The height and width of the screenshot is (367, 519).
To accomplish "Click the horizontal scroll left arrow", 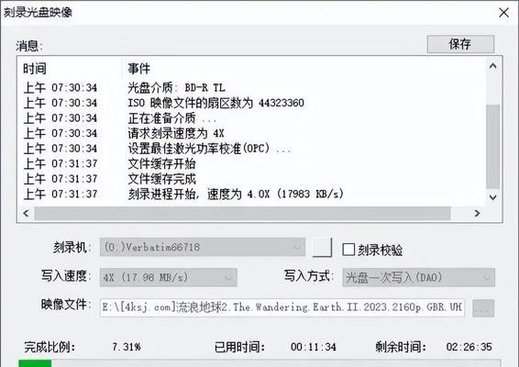I will point(27,213).
